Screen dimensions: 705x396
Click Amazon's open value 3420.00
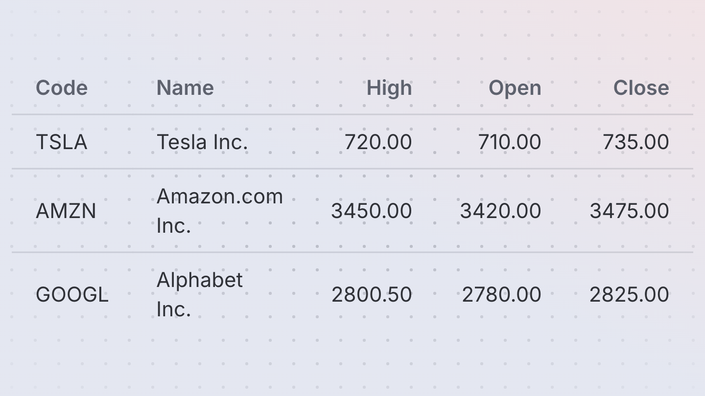click(501, 211)
